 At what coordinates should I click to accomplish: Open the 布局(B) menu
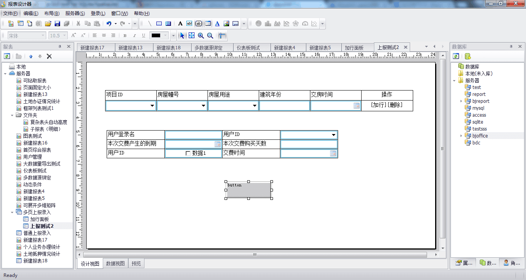(x=52, y=13)
